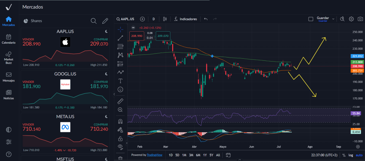Open the Shares category selector
365x161 pixels.
[x=33, y=21]
